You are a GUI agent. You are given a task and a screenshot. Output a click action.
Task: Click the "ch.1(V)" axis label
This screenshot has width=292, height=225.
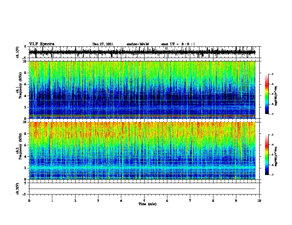pyautogui.click(x=18, y=52)
